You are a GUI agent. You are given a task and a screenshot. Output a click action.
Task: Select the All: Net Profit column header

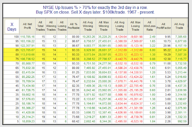pos(27,26)
